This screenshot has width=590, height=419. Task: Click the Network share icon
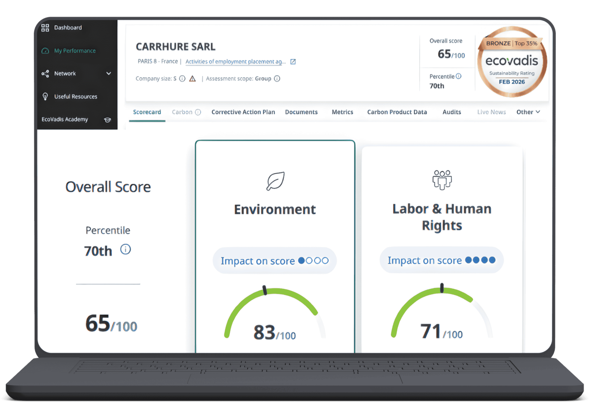click(x=45, y=73)
